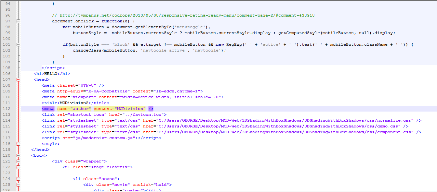Collapse the body tag fold, line 120

click(x=19, y=155)
